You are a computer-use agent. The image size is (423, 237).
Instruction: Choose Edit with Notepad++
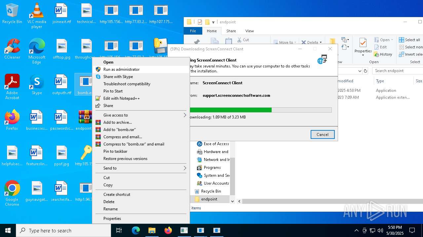[141, 98]
